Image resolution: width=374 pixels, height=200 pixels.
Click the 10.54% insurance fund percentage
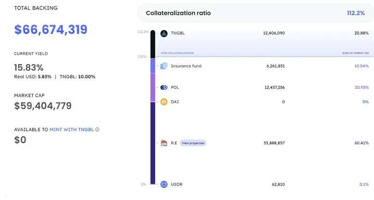362,66
